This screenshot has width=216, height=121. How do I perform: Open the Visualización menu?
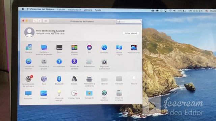click(x=74, y=10)
